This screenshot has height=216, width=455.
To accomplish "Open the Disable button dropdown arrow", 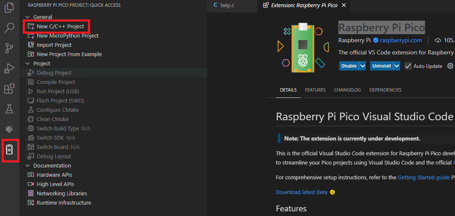I will pyautogui.click(x=362, y=66).
